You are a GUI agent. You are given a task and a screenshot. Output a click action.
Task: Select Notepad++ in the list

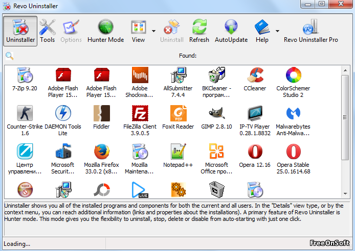point(178,156)
